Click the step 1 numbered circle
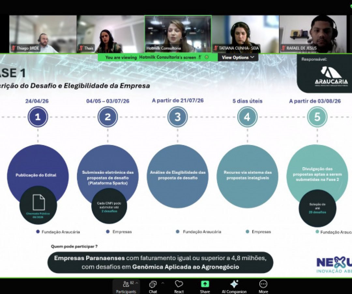The width and height of the screenshot is (352, 294). [x=38, y=117]
